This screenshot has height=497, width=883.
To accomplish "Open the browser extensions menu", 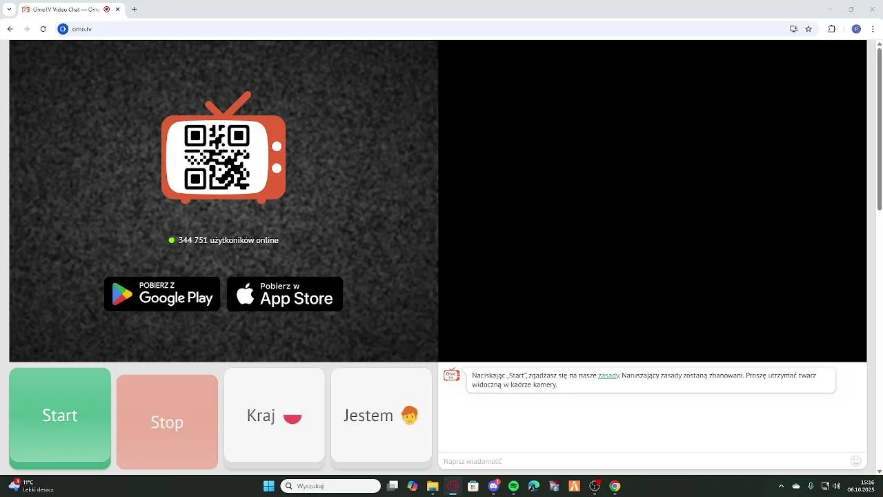I will (832, 29).
